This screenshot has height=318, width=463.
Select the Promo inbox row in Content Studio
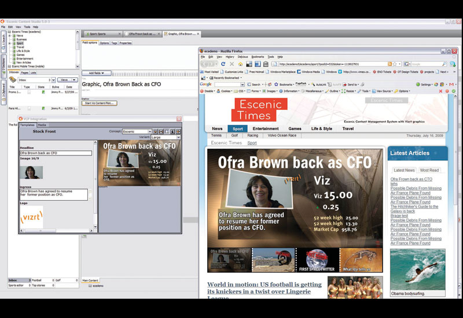pos(43,92)
